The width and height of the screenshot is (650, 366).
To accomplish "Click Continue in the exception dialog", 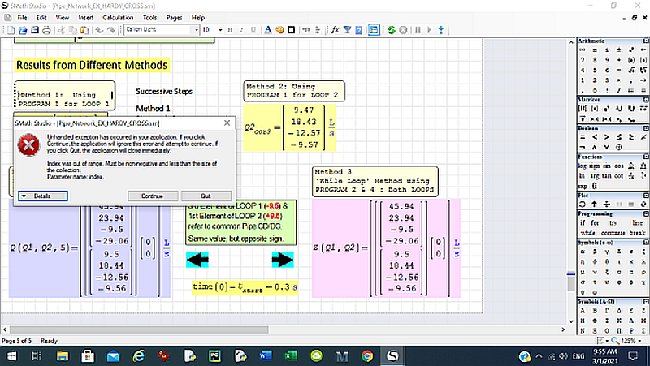I will pos(152,196).
